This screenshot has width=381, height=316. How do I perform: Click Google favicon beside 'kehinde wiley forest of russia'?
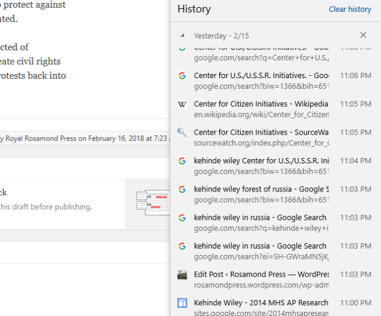pyautogui.click(x=182, y=189)
